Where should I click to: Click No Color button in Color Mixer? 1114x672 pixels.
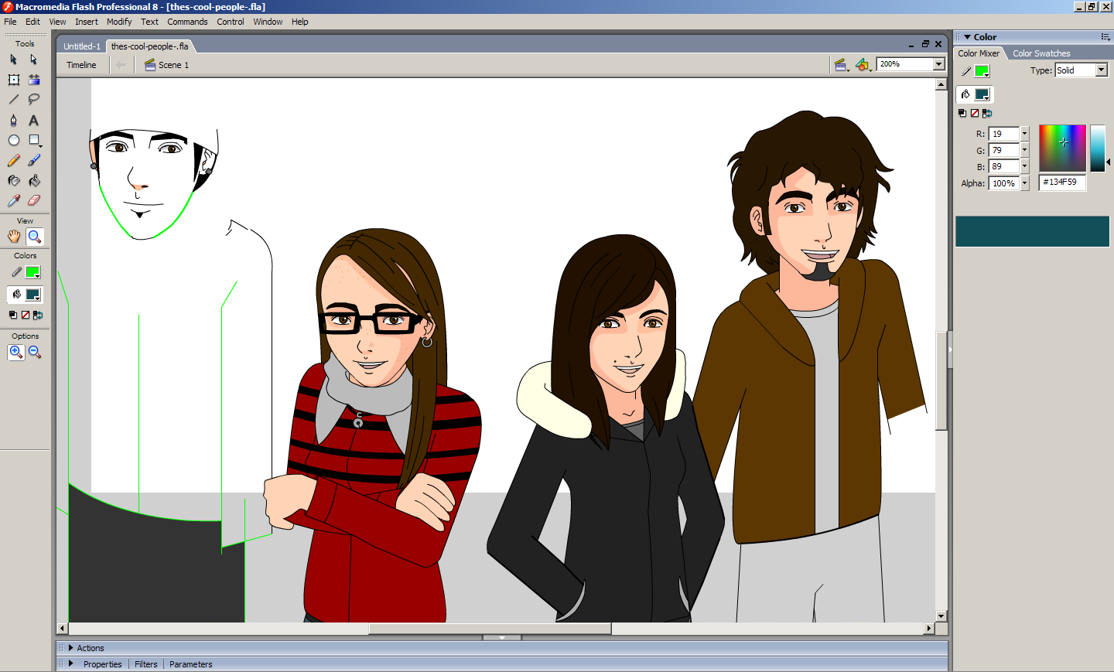[x=975, y=113]
